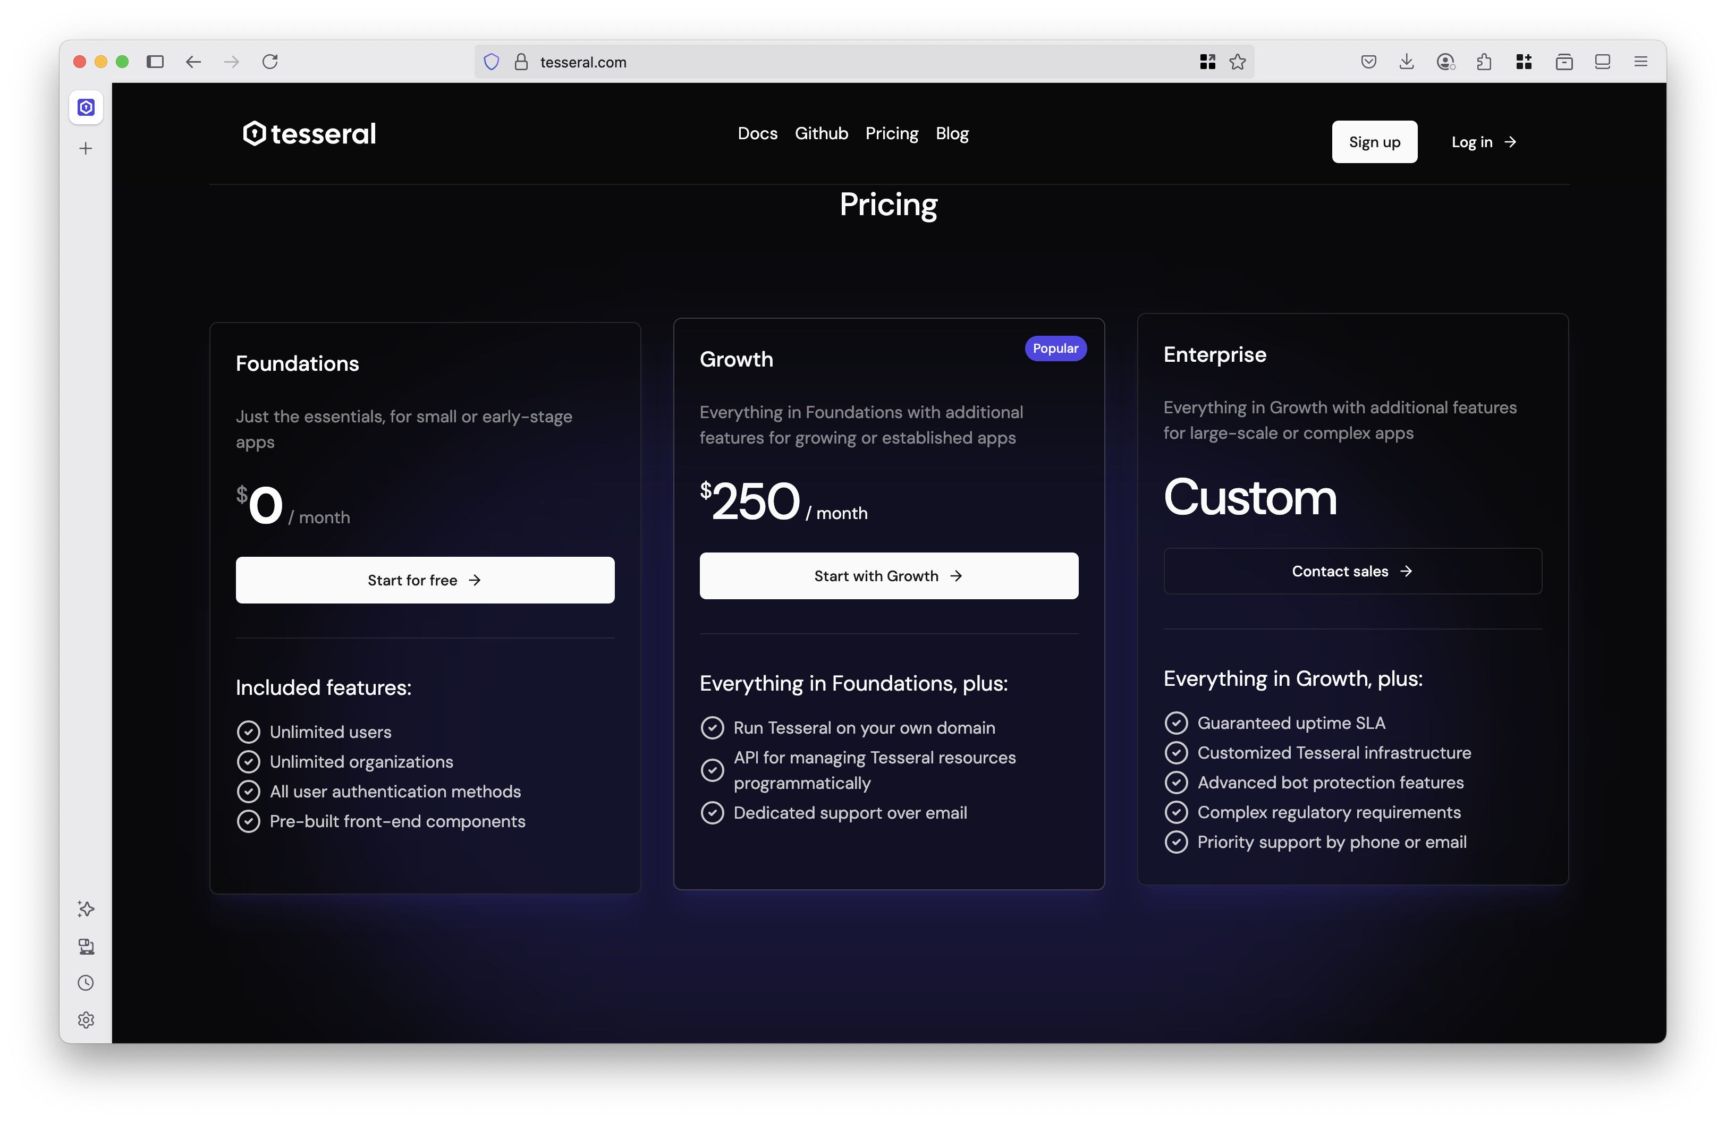Click the Contact sales button

[x=1352, y=571]
